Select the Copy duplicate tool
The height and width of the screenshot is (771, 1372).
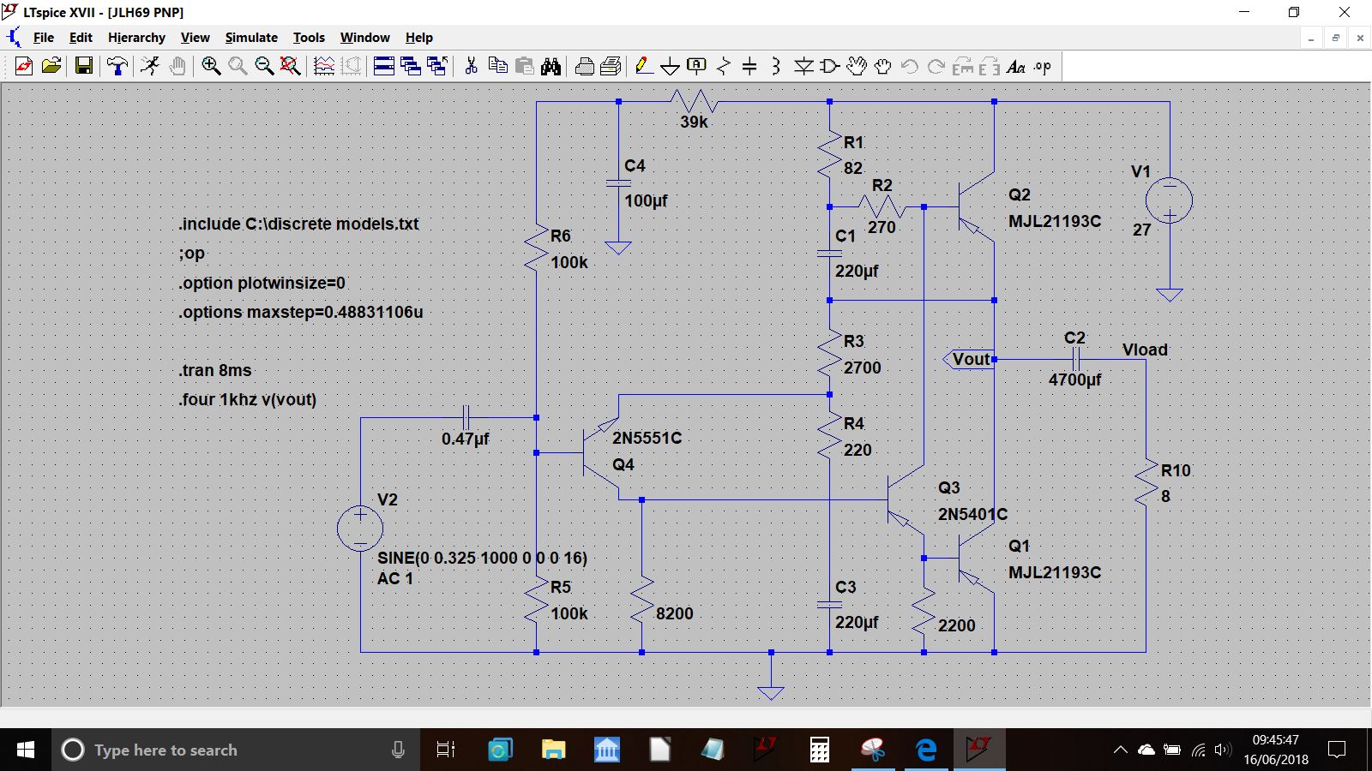497,66
